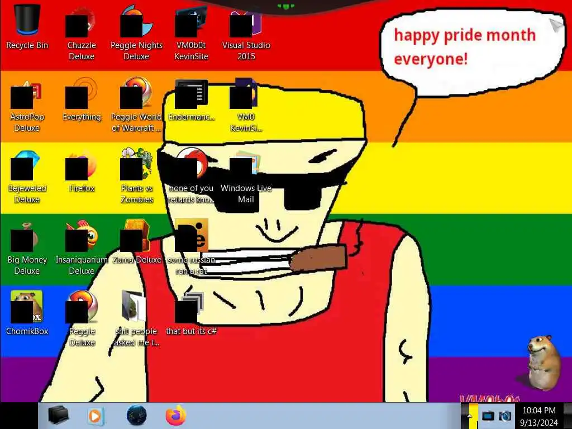Select the "that but its c#" shortcut
The height and width of the screenshot is (429, 572).
[191, 314]
